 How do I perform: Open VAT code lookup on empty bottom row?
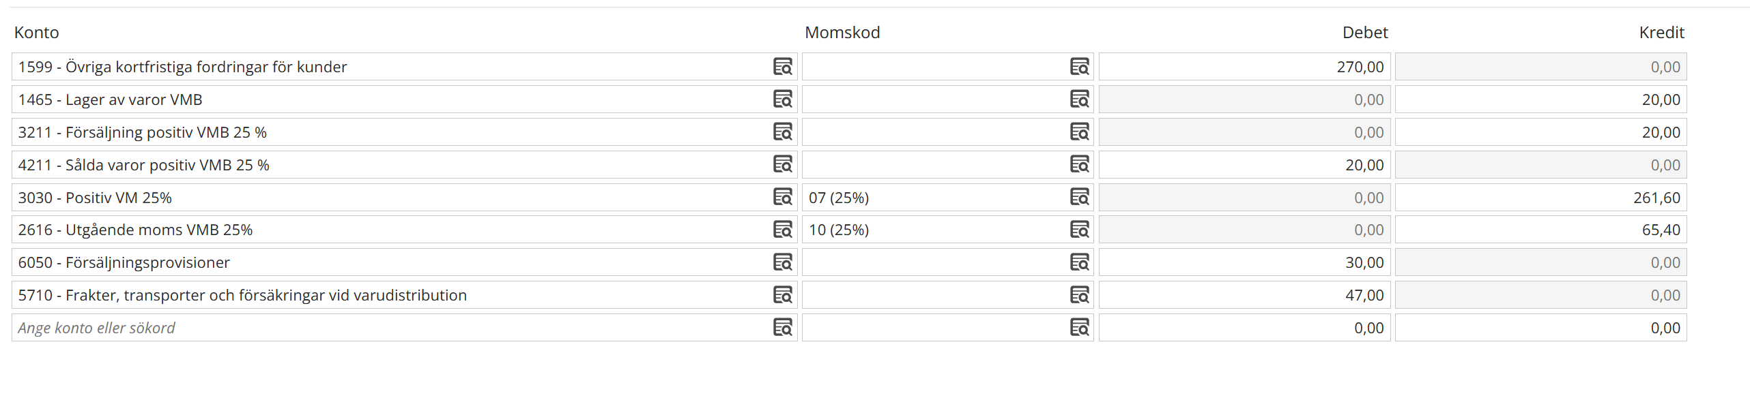click(1079, 328)
